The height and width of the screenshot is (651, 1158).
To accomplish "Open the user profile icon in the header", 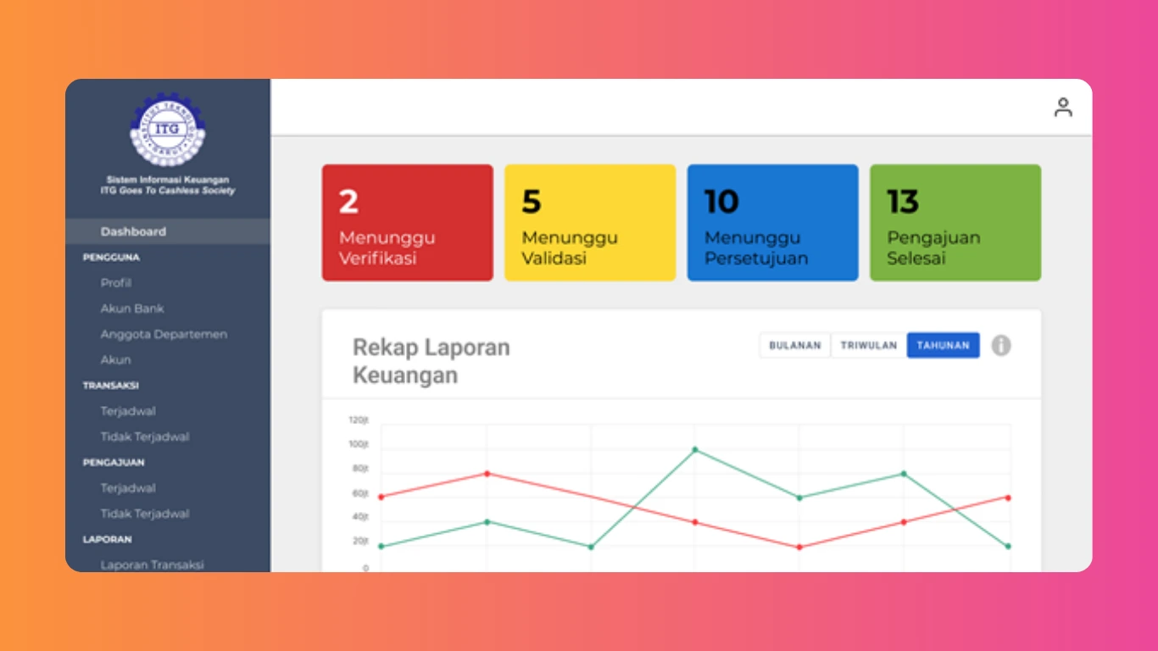I will click(1062, 108).
